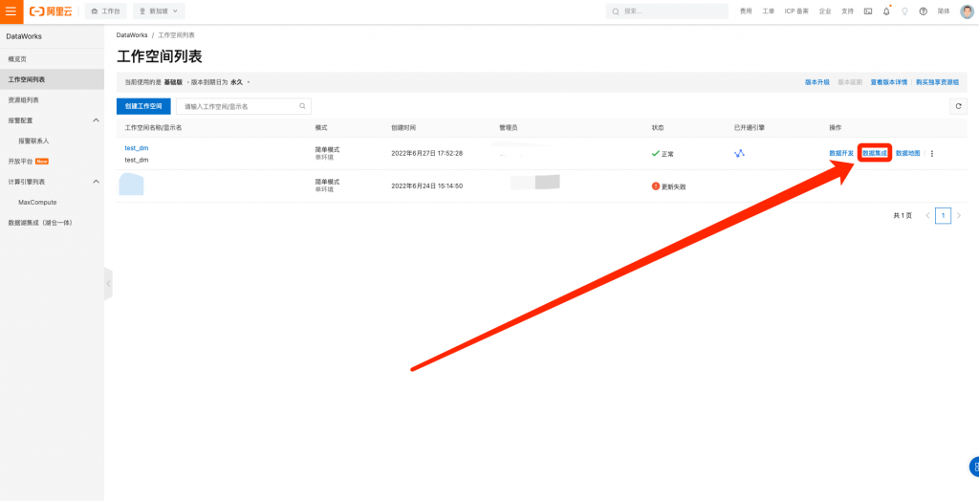
Task: Click the engine icon in test_dm row
Action: (x=739, y=153)
